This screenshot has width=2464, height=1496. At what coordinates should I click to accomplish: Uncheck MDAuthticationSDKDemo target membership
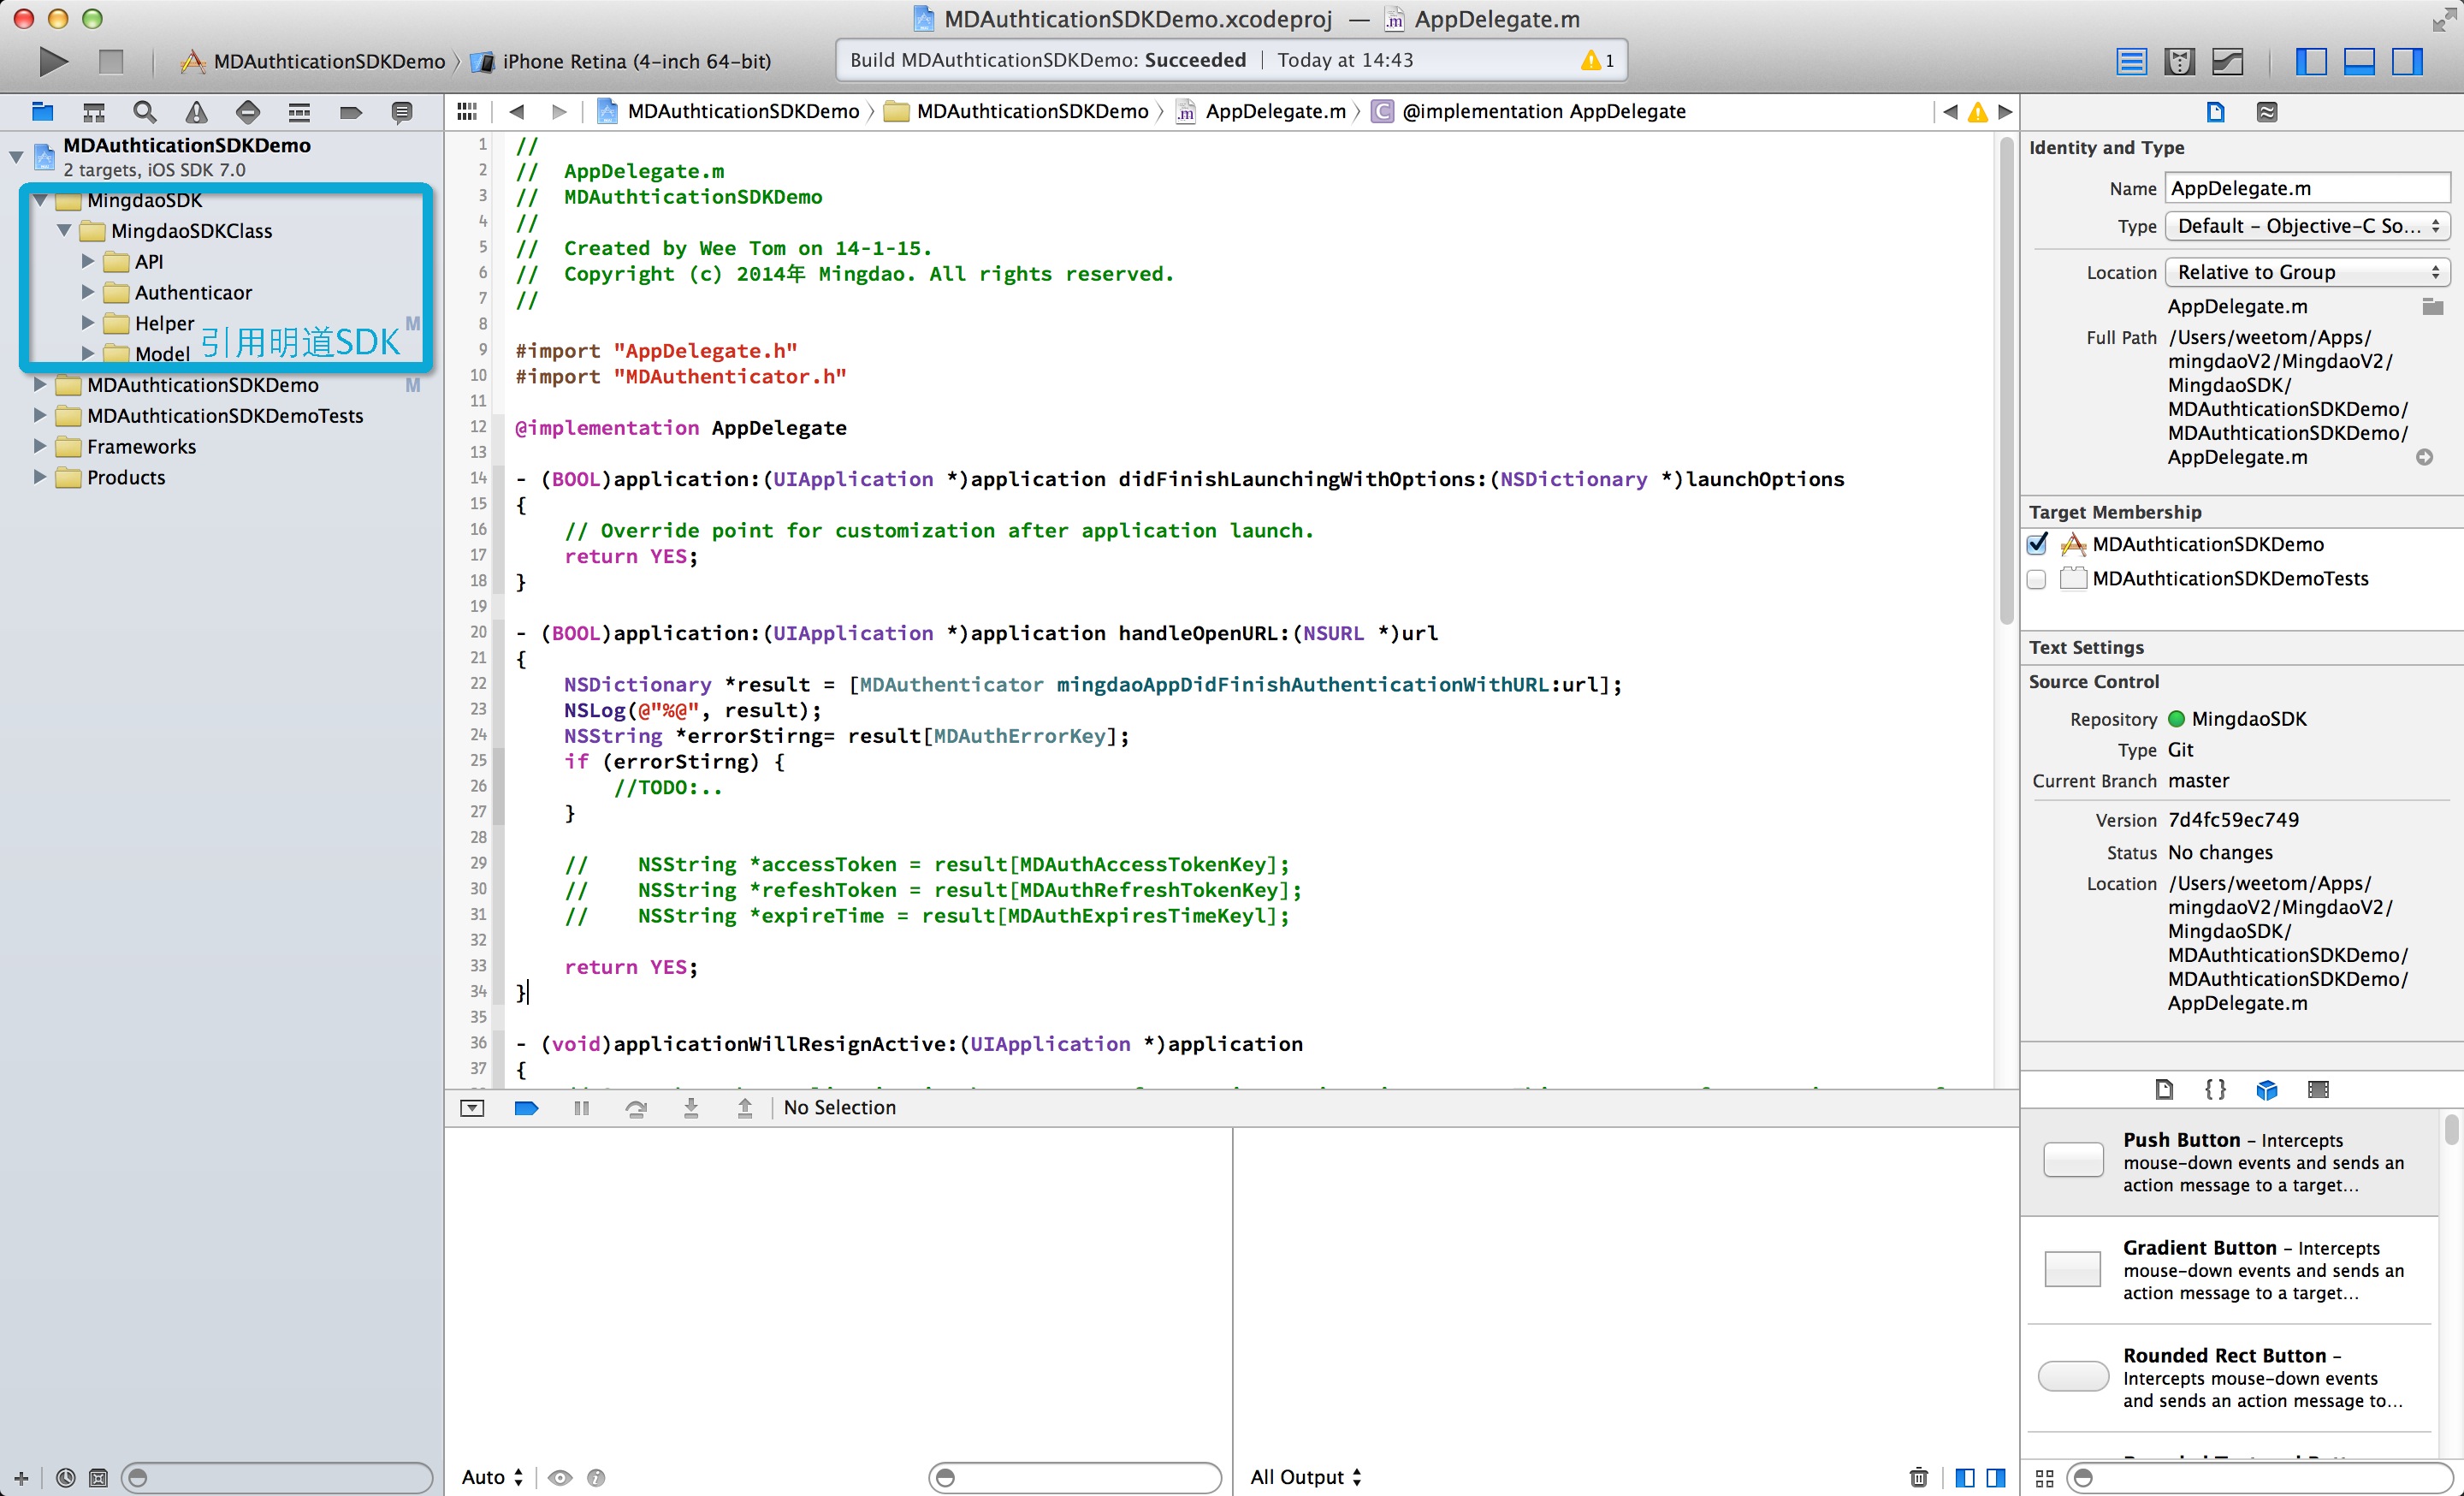click(x=2036, y=544)
